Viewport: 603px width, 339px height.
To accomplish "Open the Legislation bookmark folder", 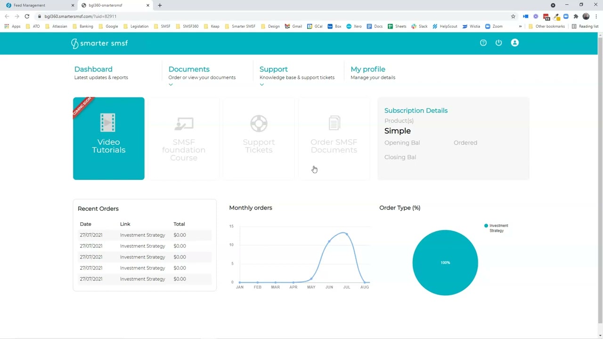I will pos(135,26).
